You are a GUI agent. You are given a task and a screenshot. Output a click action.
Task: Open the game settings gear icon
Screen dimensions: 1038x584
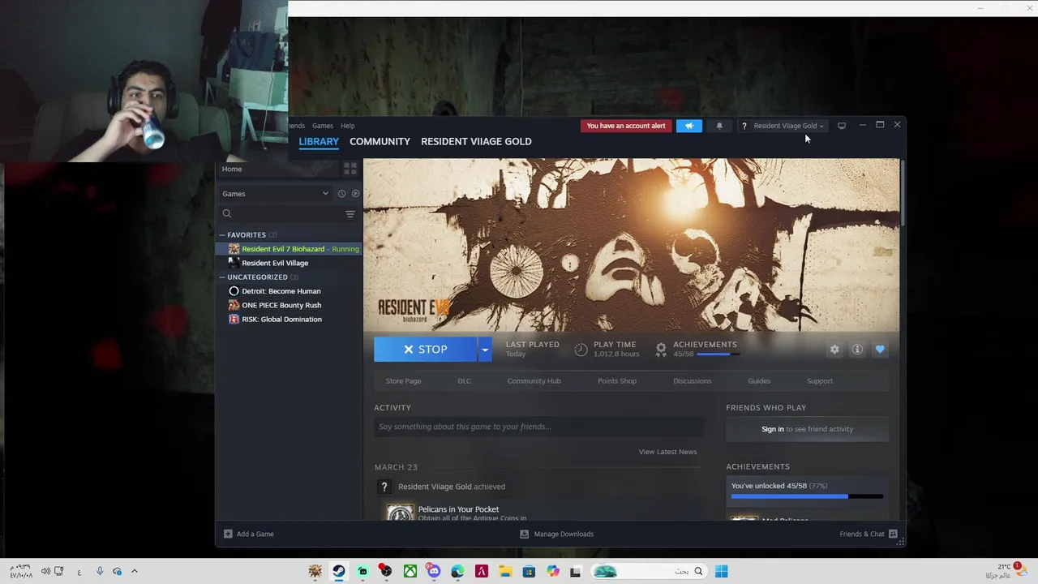834,350
